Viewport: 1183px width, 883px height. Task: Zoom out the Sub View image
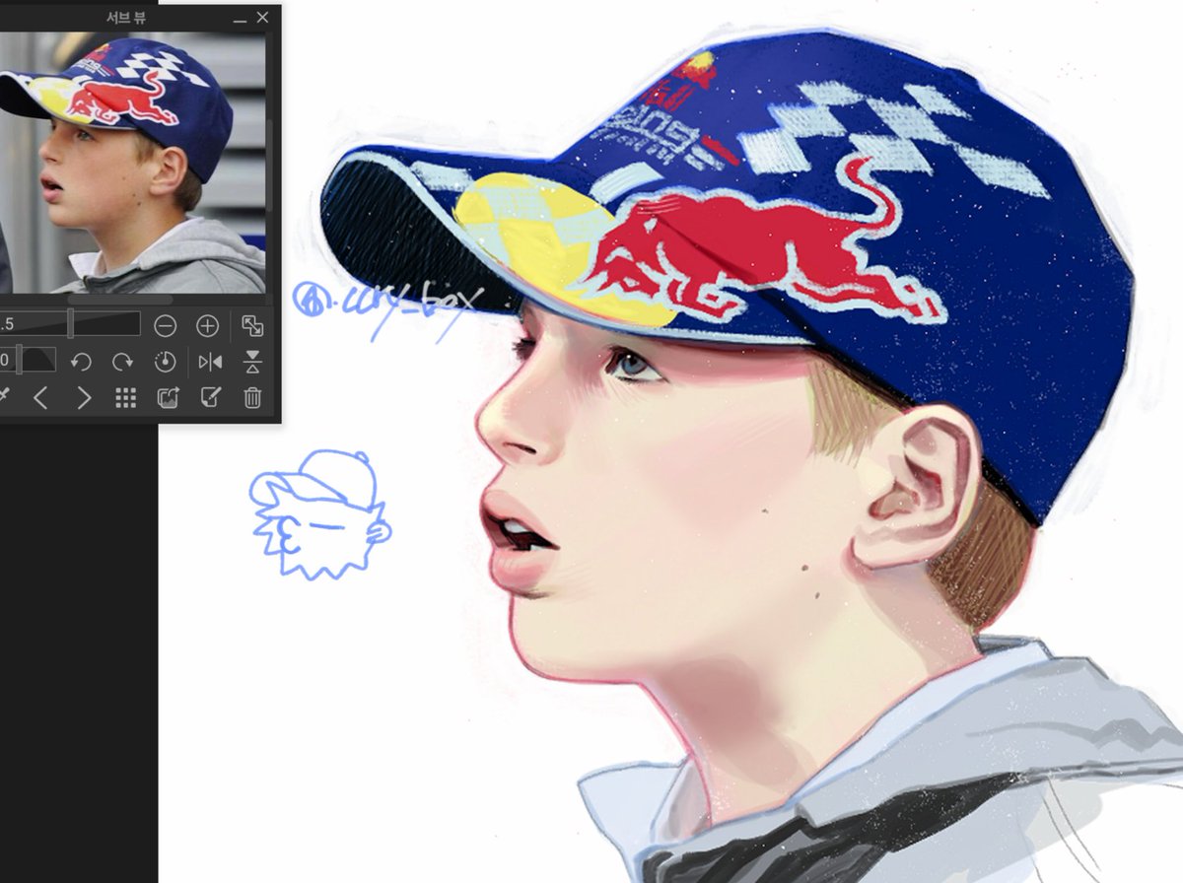tap(166, 325)
